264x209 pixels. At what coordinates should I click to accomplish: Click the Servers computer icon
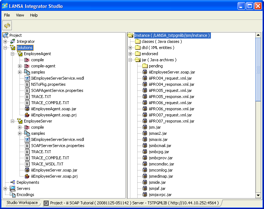tap(13, 188)
